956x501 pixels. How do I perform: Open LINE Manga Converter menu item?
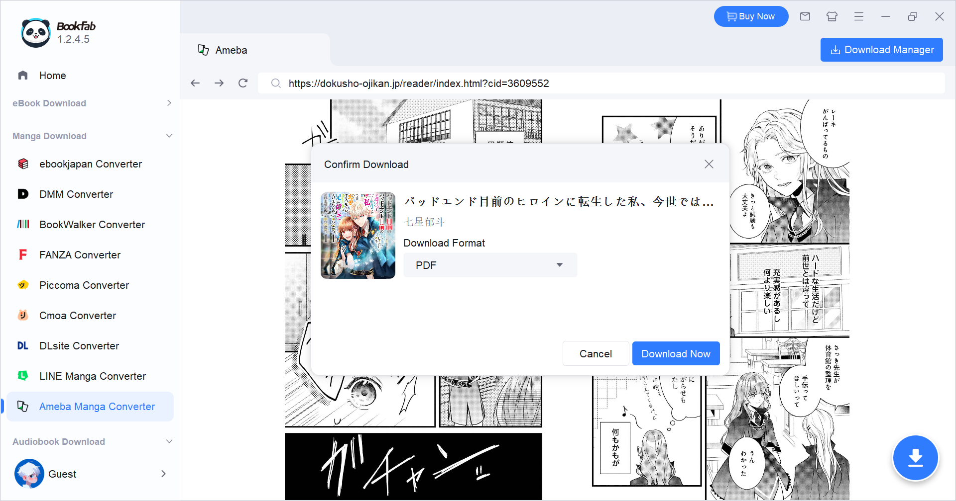(x=91, y=376)
